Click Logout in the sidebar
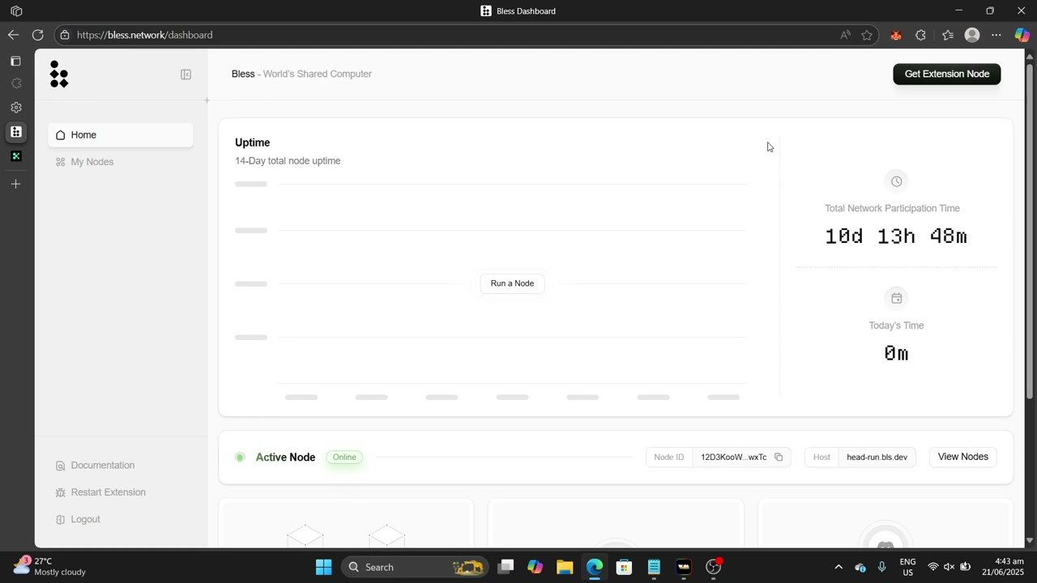 point(78,519)
